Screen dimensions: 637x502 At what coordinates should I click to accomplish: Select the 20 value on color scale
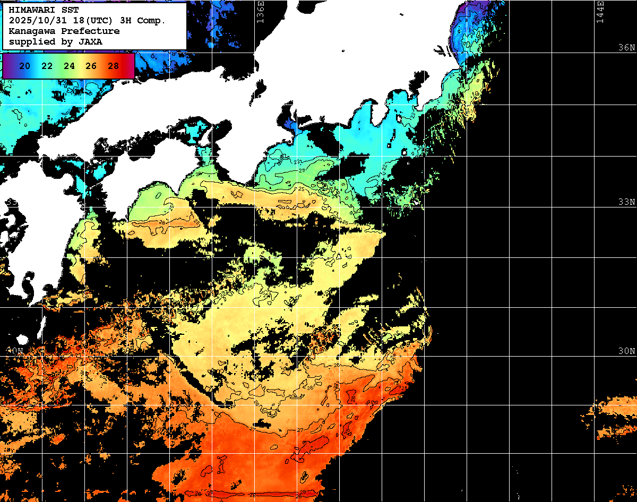coord(24,66)
